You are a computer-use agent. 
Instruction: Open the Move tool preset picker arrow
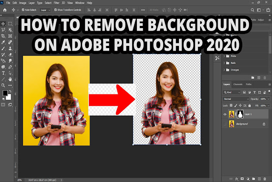18,10
